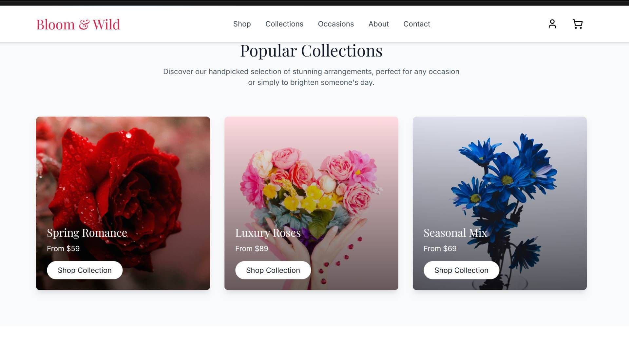
Task: Go to Collections in the navigation
Action: [284, 24]
